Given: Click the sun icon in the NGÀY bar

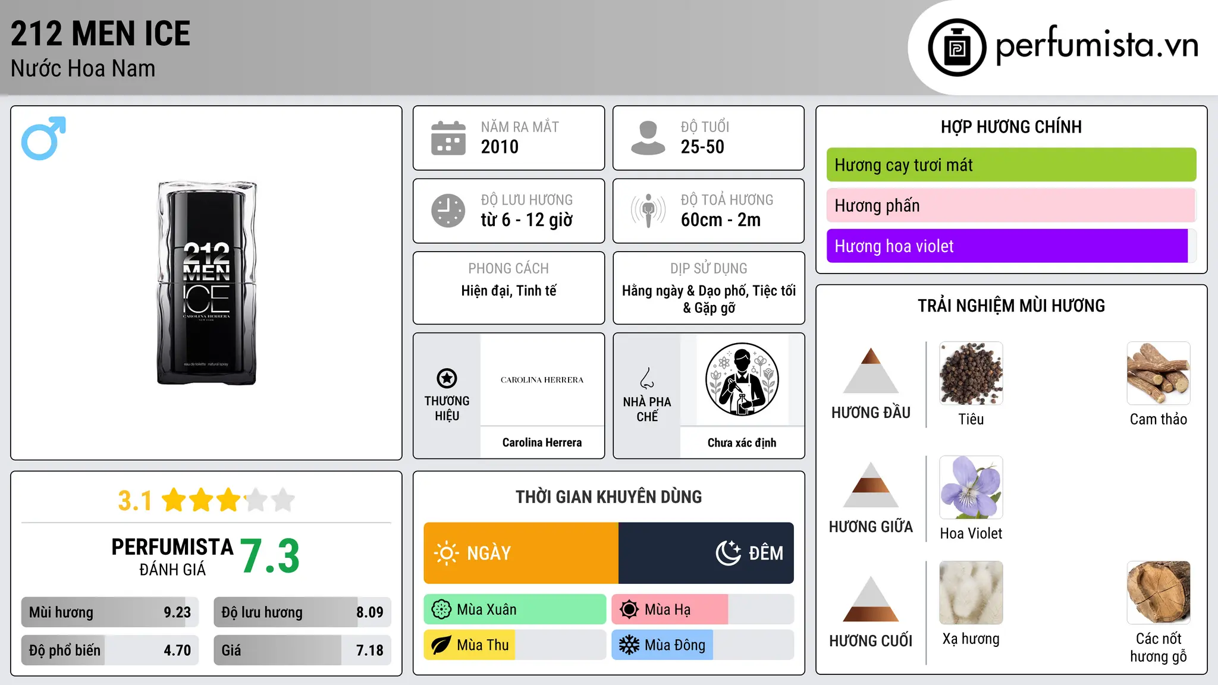Looking at the screenshot, I should point(446,553).
